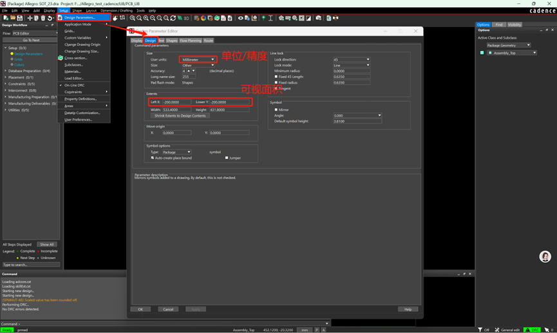The height and width of the screenshot is (333, 557).
Task: Click the eye icon in toolbar
Action: pos(240,18)
